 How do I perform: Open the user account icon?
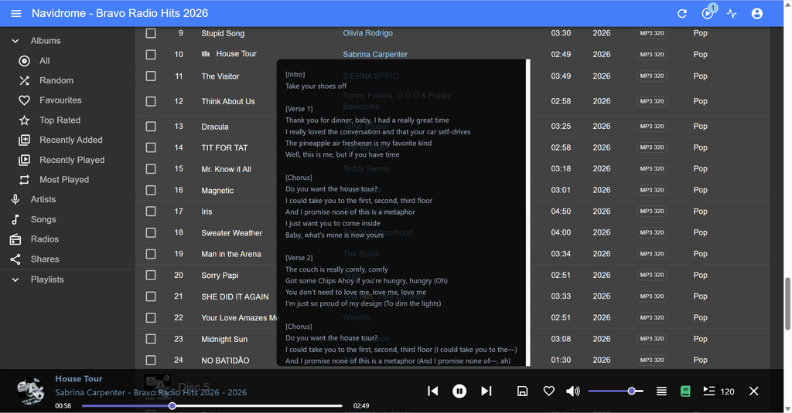pyautogui.click(x=756, y=14)
